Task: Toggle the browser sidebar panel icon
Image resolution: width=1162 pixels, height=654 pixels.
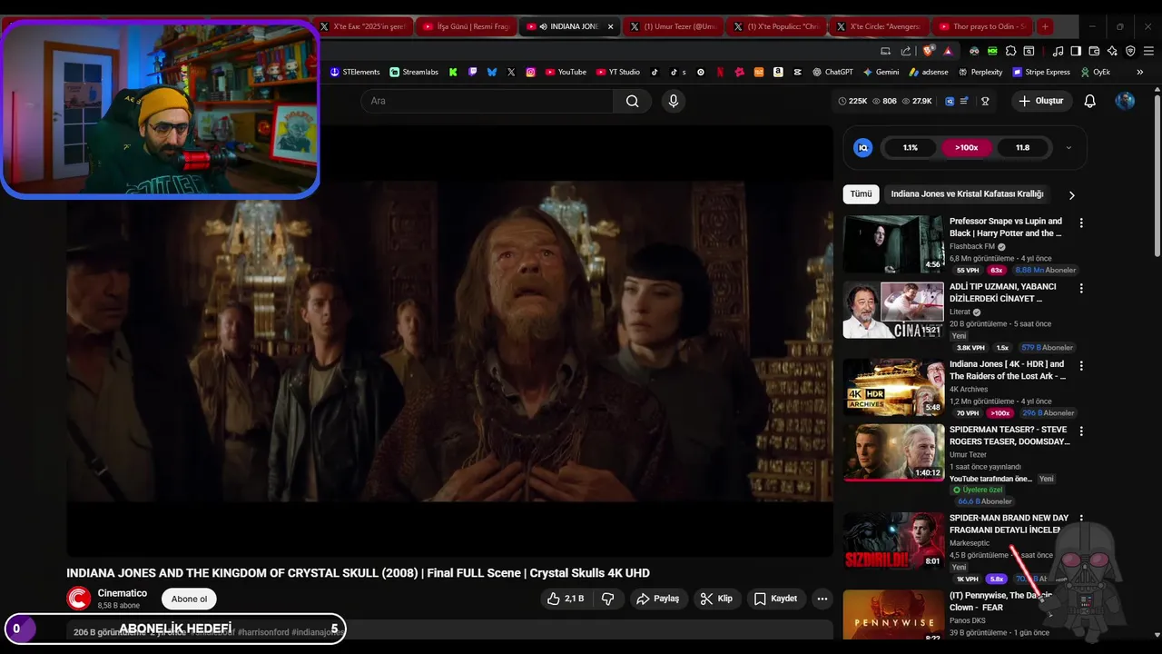Action: coord(1076,51)
